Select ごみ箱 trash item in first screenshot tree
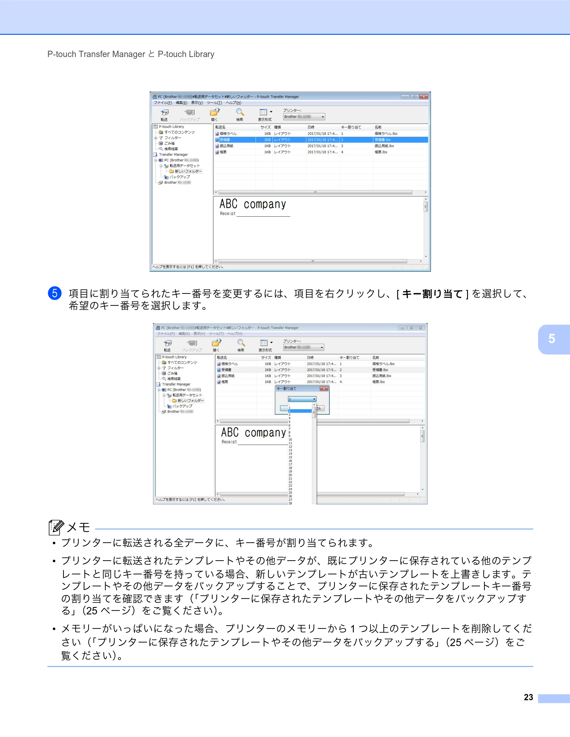This screenshot has height=737, width=570. tap(167, 143)
